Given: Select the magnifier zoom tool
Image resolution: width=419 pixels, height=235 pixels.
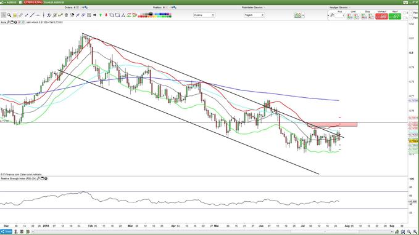Looking at the screenshot, I should 9,15.
